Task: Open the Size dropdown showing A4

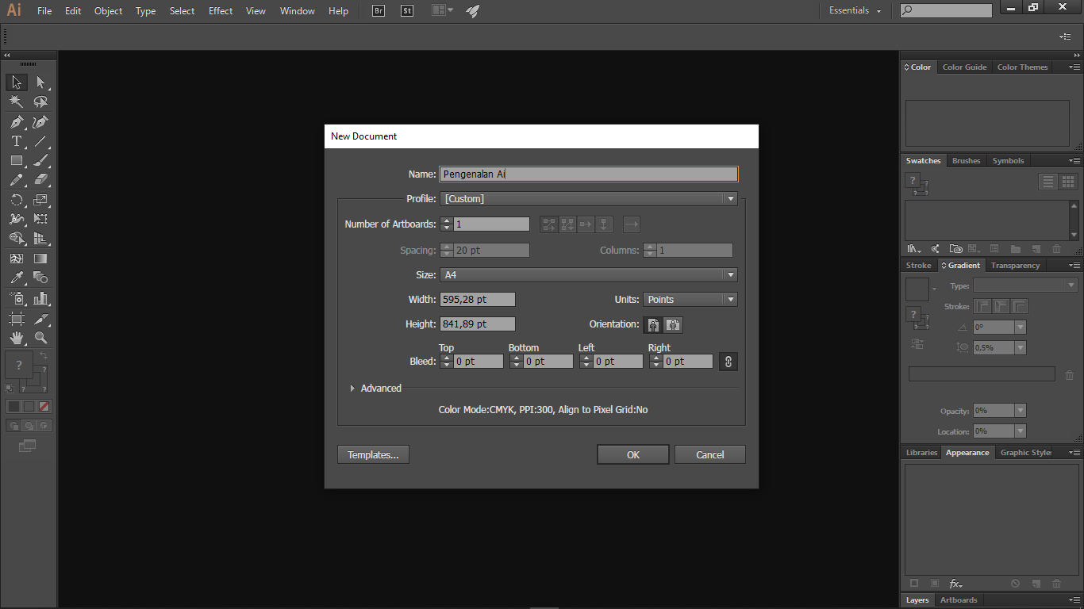Action: pos(589,275)
